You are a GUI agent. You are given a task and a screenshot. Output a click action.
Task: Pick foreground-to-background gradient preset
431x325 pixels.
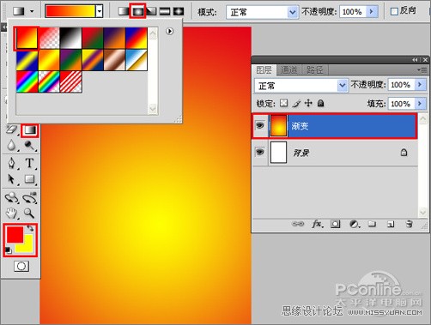click(x=27, y=39)
